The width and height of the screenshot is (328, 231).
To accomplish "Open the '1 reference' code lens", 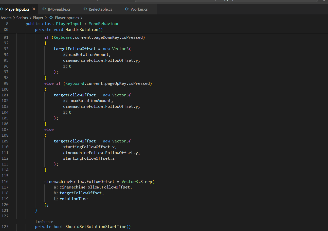I will [x=44, y=222].
